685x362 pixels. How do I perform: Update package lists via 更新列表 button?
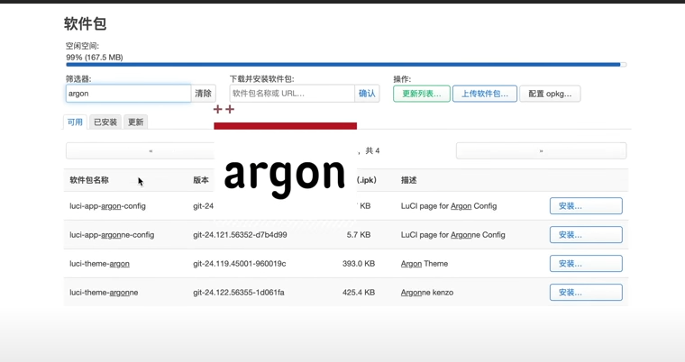(422, 94)
